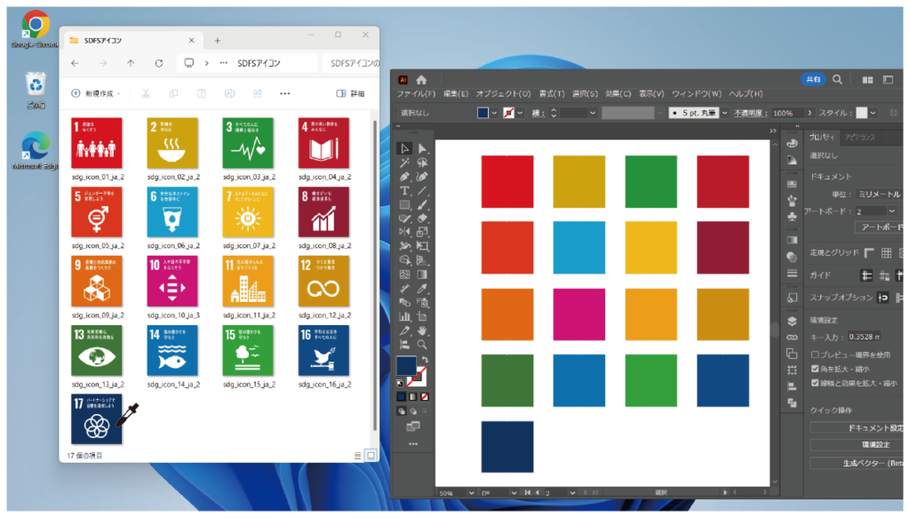Select the Pen tool
This screenshot has height=518, width=910.
click(x=404, y=176)
